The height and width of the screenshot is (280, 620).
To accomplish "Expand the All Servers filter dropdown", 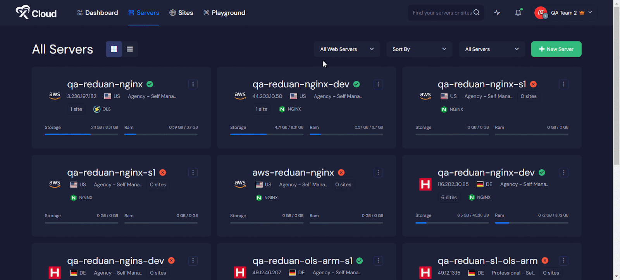I will click(491, 49).
